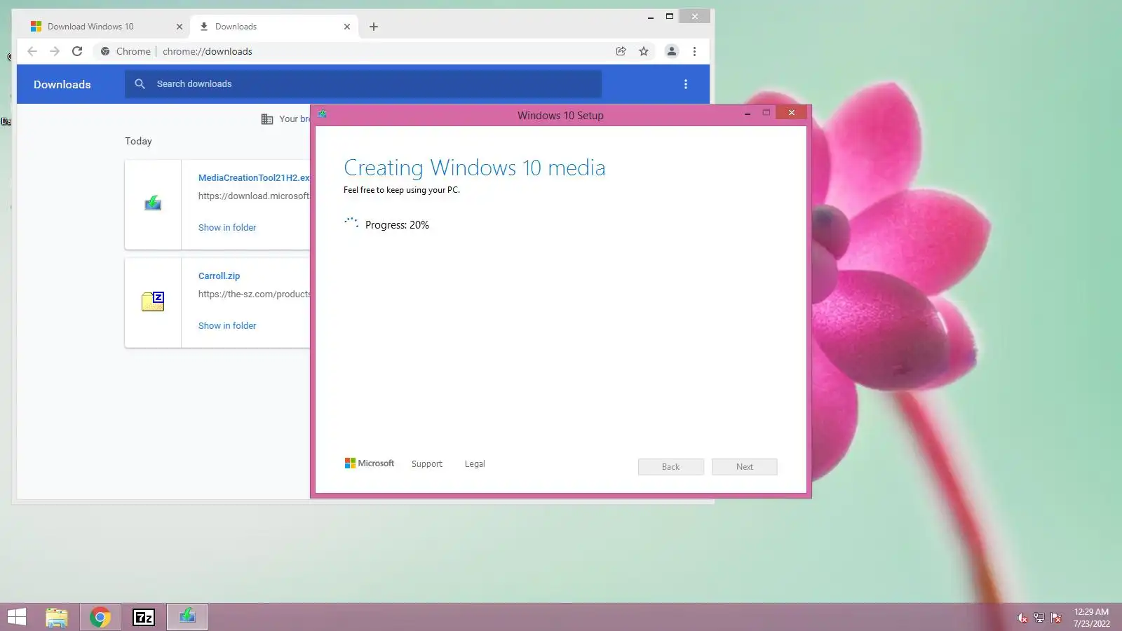The height and width of the screenshot is (631, 1122).
Task: Open 7-Zip from the taskbar
Action: 144,617
